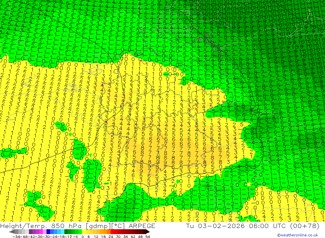Click the grey left arrow end of the color scale

pos(12,232)
